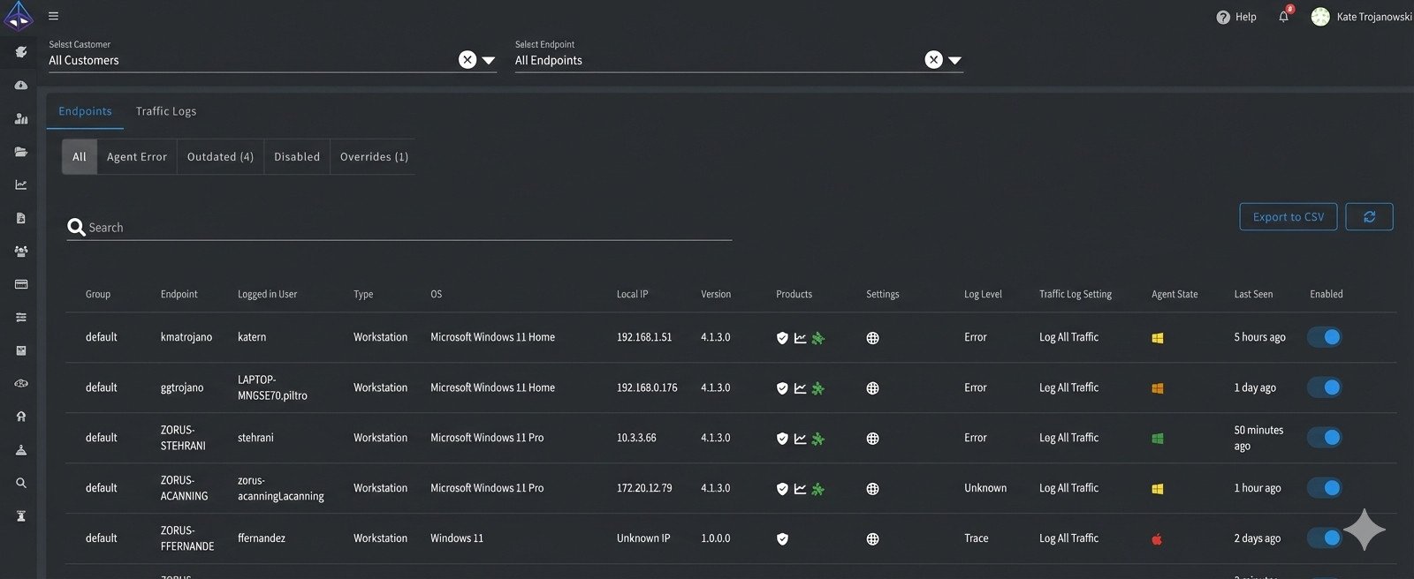Screen dimensions: 1414x579
Task: Click the cloud download sidebar icon
Action: 21,86
